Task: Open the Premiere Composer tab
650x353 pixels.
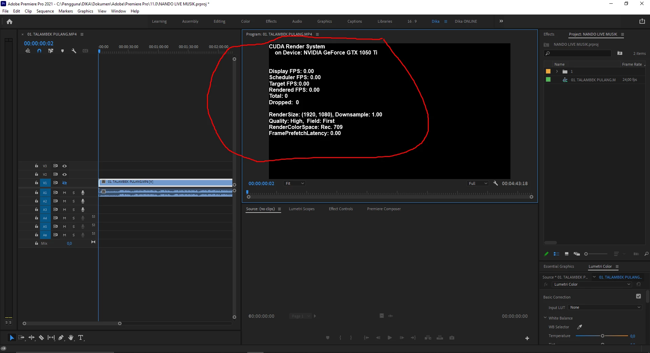Action: point(384,209)
